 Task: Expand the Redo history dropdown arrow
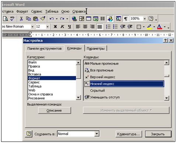pyautogui.click(x=67, y=19)
